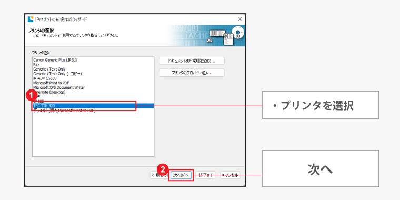The height and width of the screenshot is (200, 400).
Task: Pick Microsoft Print to PDF printer
Action: (51, 83)
